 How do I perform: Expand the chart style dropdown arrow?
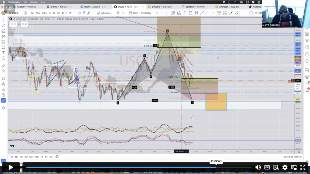(x=92, y=13)
